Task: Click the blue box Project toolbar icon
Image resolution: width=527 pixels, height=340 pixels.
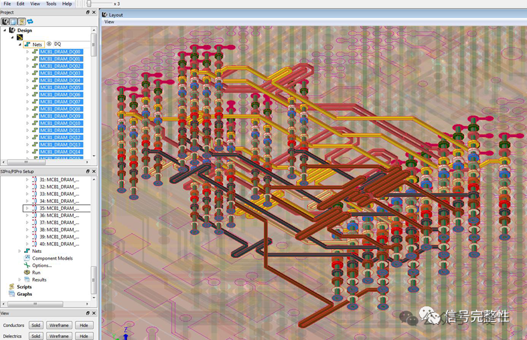Action: pyautogui.click(x=13, y=21)
